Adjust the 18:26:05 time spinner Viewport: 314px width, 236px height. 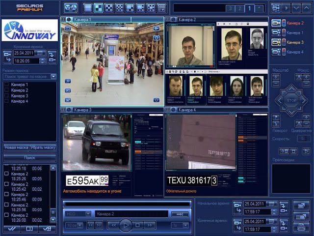(43, 61)
